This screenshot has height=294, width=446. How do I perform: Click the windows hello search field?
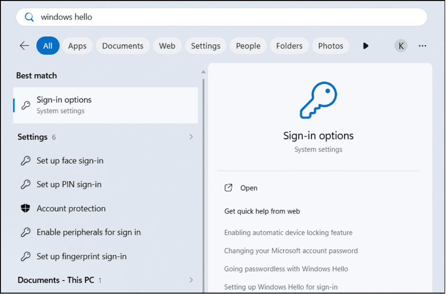tap(221, 17)
